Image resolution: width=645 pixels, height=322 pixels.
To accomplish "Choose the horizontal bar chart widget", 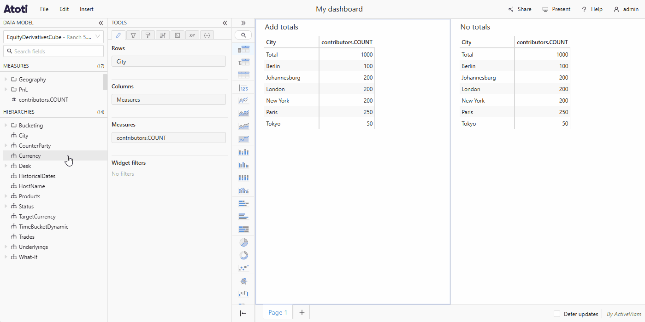I will (x=243, y=203).
